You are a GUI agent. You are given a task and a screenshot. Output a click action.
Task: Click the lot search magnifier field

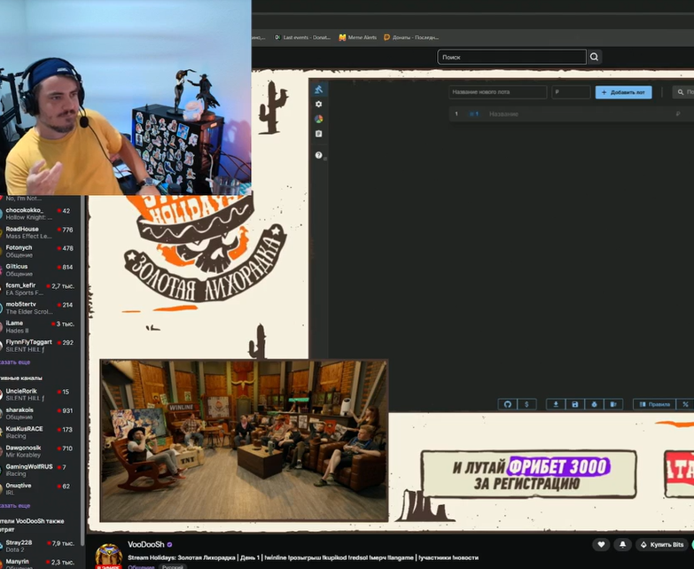coord(683,92)
